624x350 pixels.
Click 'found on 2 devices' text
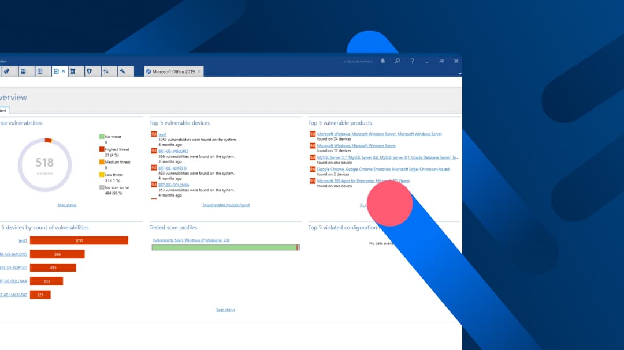click(333, 174)
